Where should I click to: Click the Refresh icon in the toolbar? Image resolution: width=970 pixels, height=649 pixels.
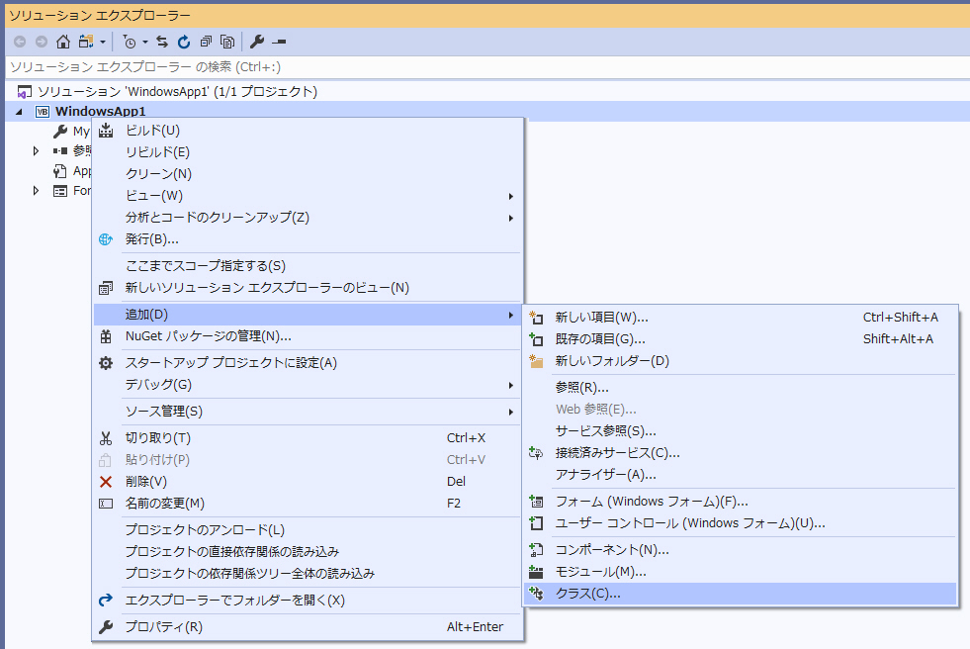[x=184, y=42]
